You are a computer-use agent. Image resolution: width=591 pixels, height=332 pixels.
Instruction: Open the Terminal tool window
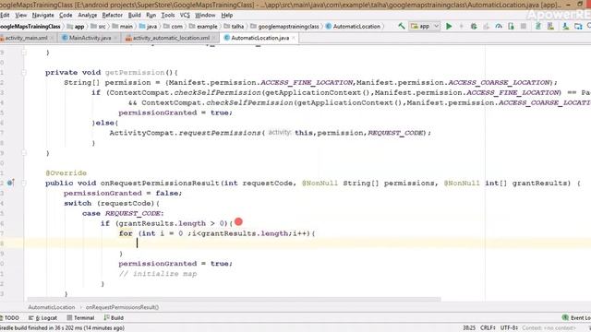80,317
